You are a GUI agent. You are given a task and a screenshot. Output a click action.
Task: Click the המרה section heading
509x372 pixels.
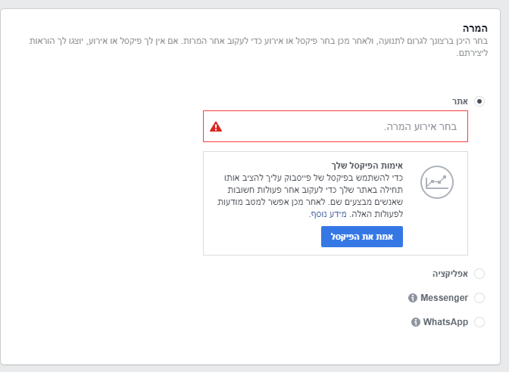(475, 29)
